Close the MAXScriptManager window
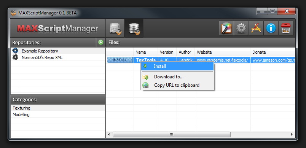 click(x=287, y=12)
